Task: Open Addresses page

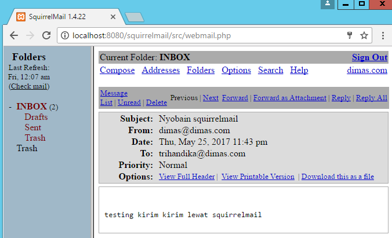Action: point(161,70)
